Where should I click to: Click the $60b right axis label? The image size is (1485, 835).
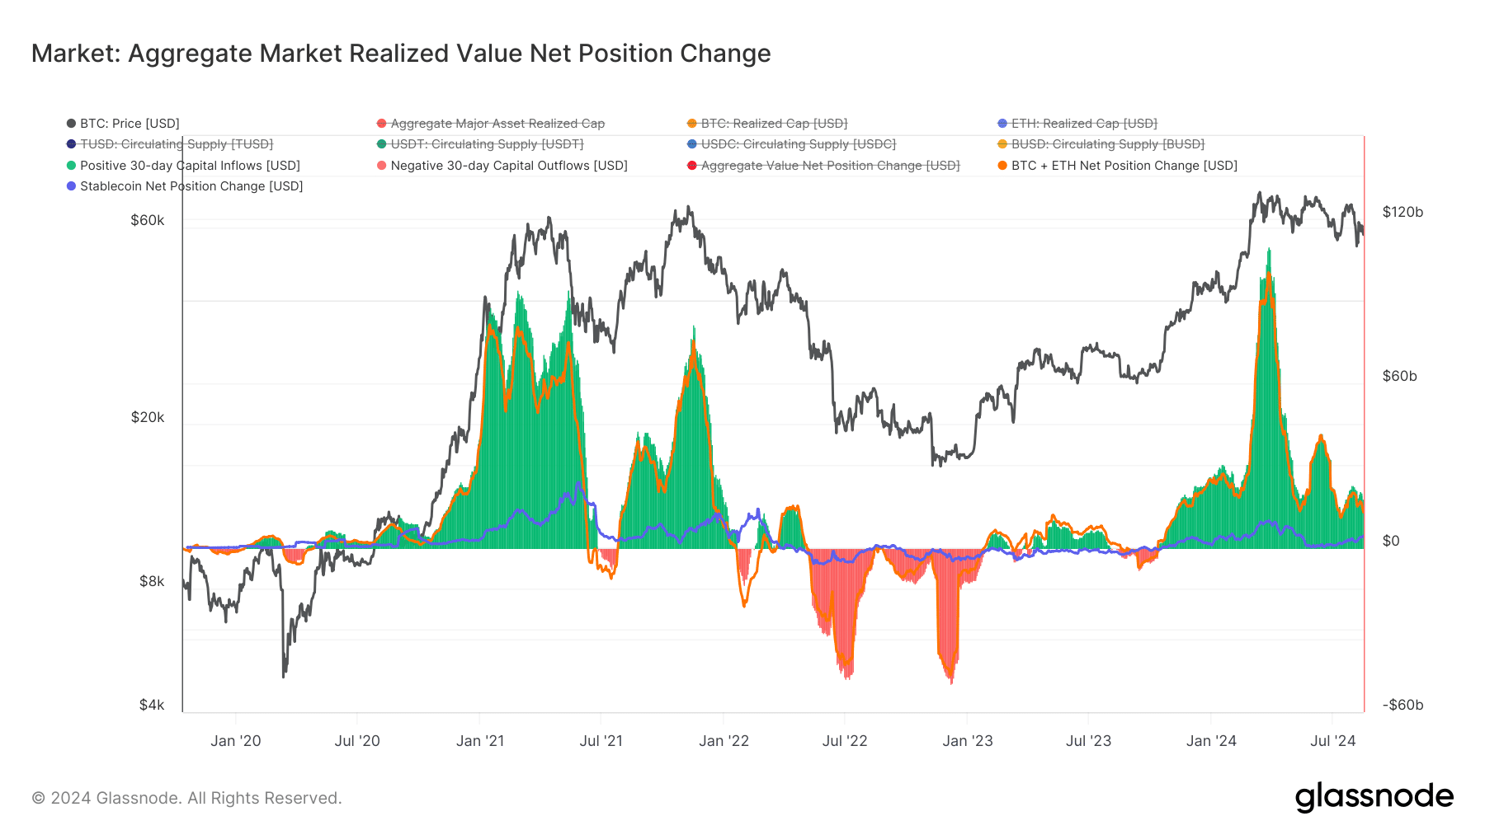(1400, 376)
